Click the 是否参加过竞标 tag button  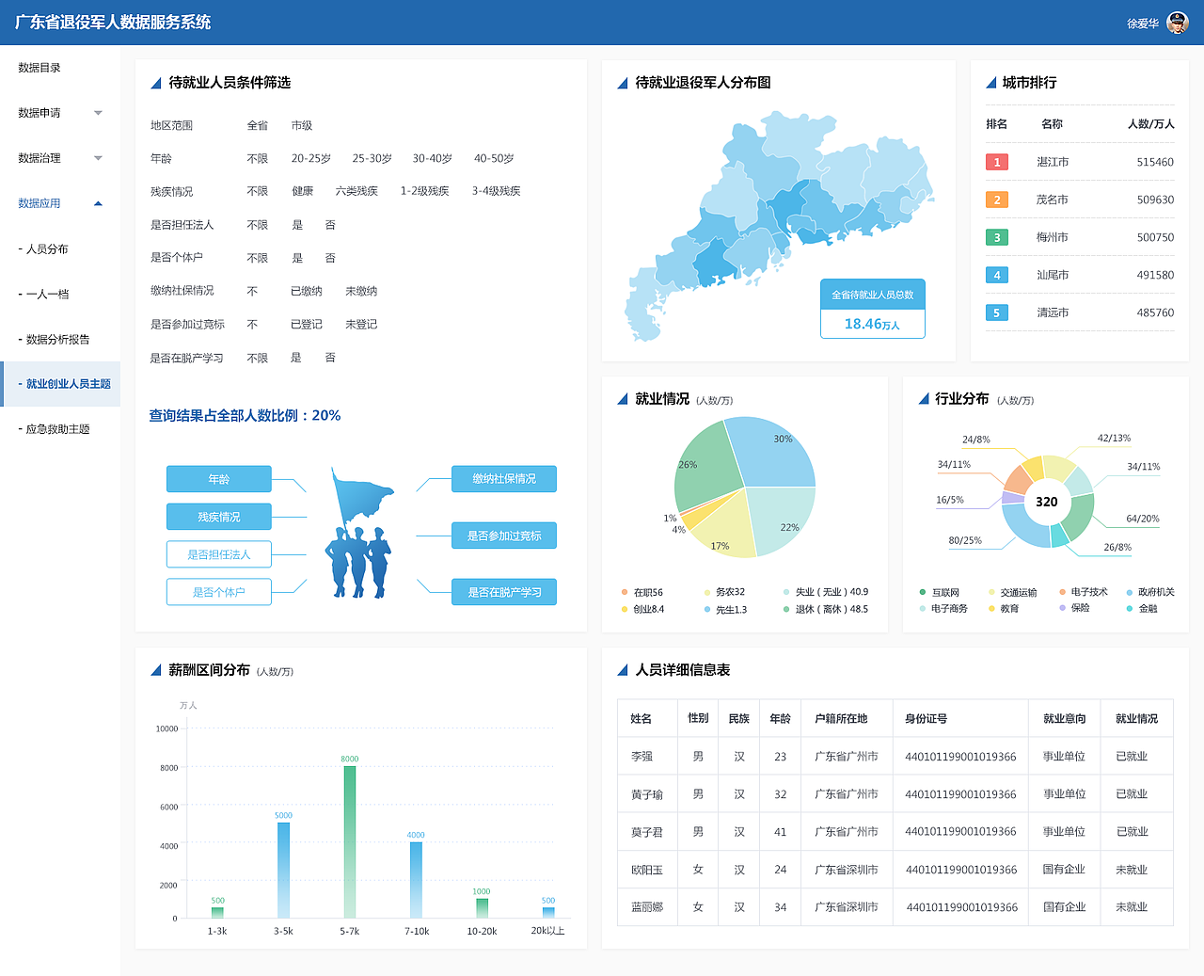[504, 536]
